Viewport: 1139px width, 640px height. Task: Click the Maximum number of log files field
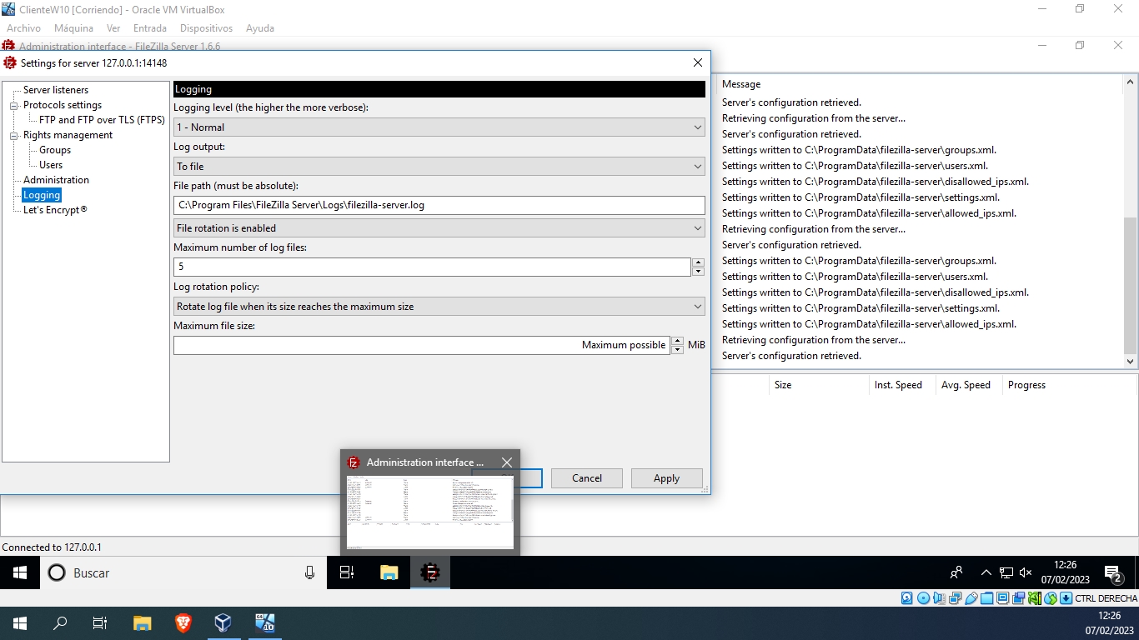coord(432,267)
